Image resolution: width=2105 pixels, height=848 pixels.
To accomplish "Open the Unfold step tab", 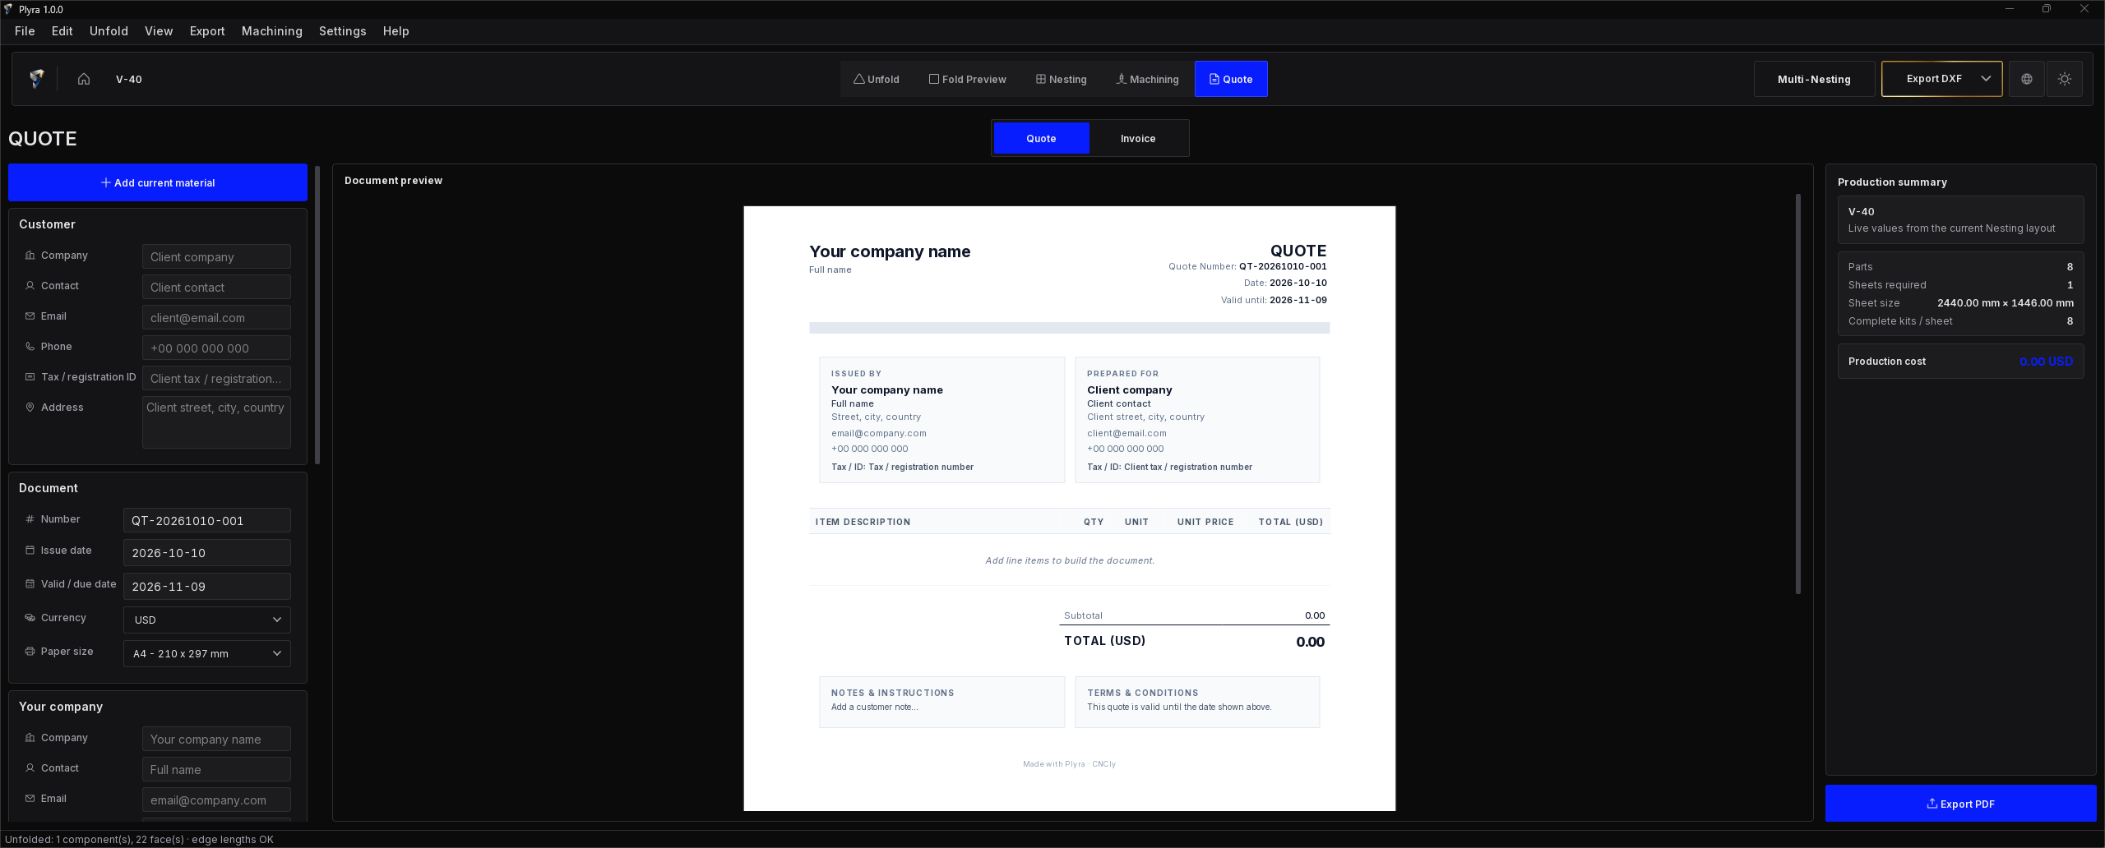I will pyautogui.click(x=877, y=79).
